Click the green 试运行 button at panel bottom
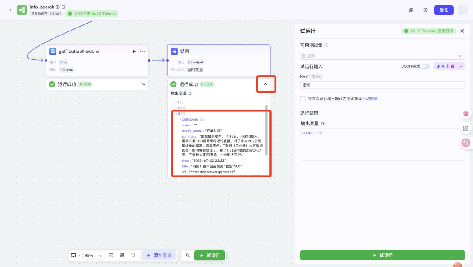Image resolution: width=473 pixels, height=267 pixels. 382,255
